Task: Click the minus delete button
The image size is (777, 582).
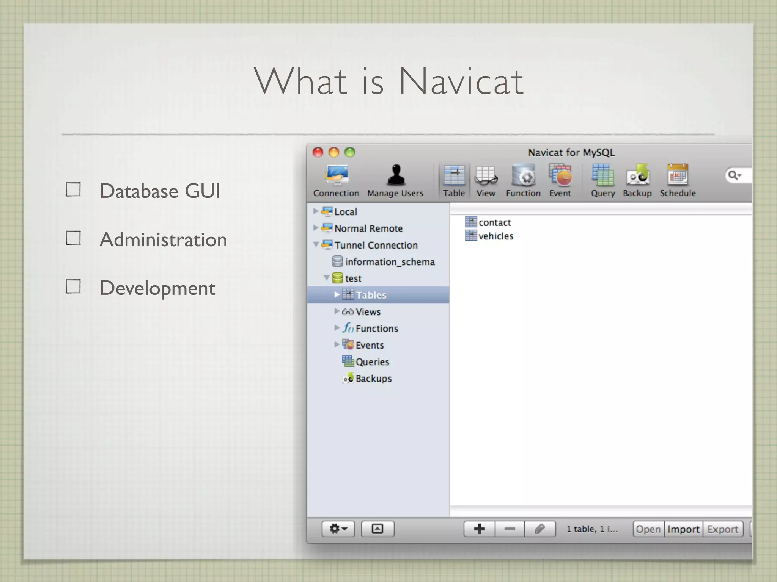Action: coord(510,529)
